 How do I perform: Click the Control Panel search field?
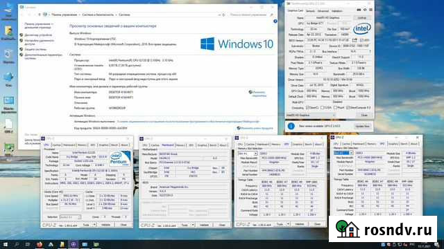pos(248,15)
